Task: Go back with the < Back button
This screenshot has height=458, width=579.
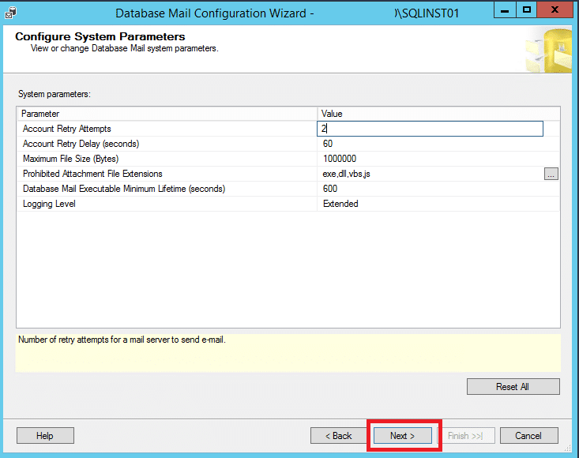Action: click(339, 436)
